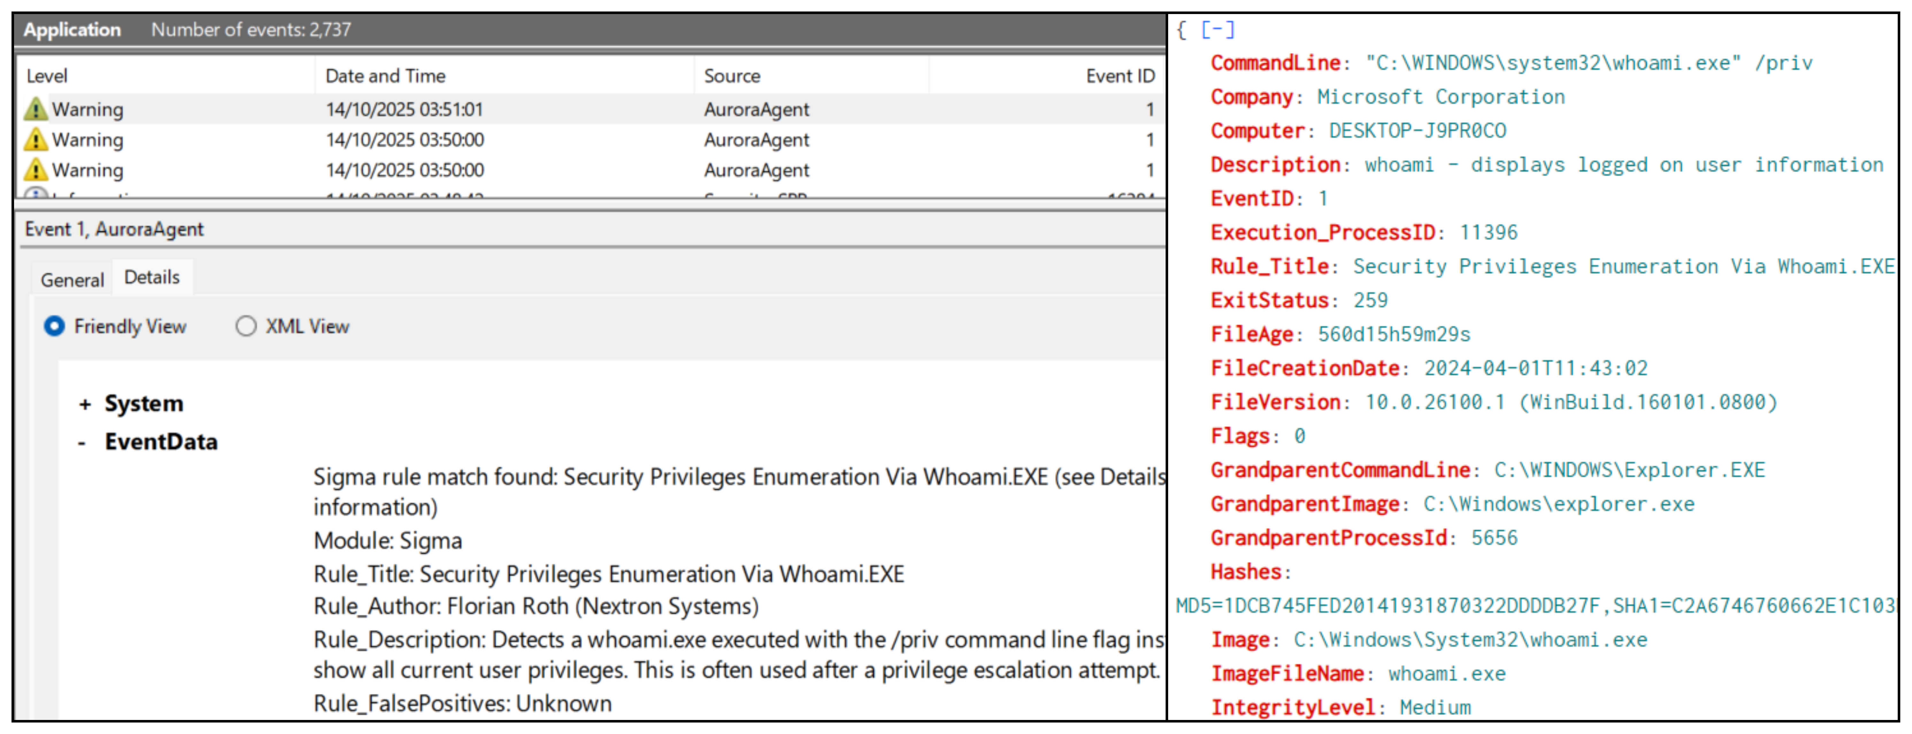Click the CommandLine field name
Viewport: 1912px width, 734px height.
click(x=1275, y=63)
